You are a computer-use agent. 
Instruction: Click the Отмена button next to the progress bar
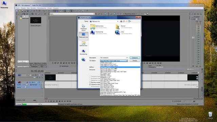click(x=19, y=104)
